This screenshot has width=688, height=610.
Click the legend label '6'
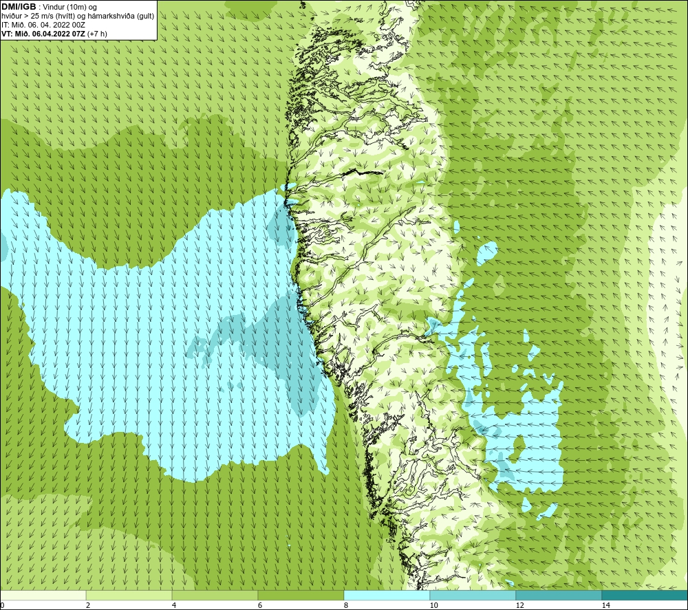click(260, 605)
